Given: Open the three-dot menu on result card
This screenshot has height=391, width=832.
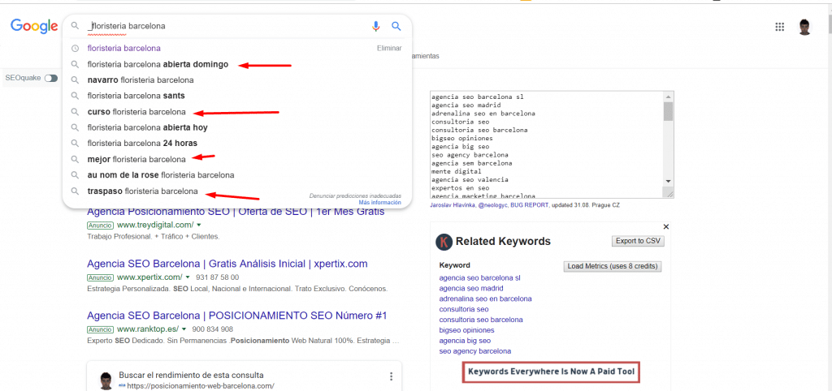Looking at the screenshot, I should [x=391, y=376].
